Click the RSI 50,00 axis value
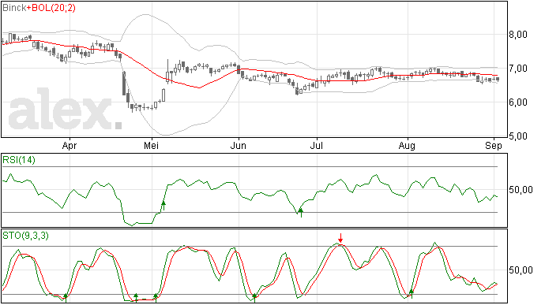Screen dimensions: 545x305 tap(521, 190)
